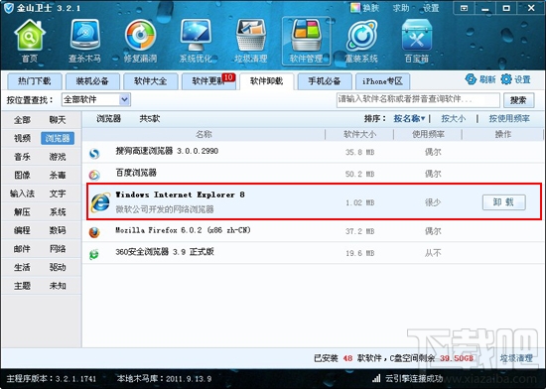Select 编程 category

click(22, 230)
